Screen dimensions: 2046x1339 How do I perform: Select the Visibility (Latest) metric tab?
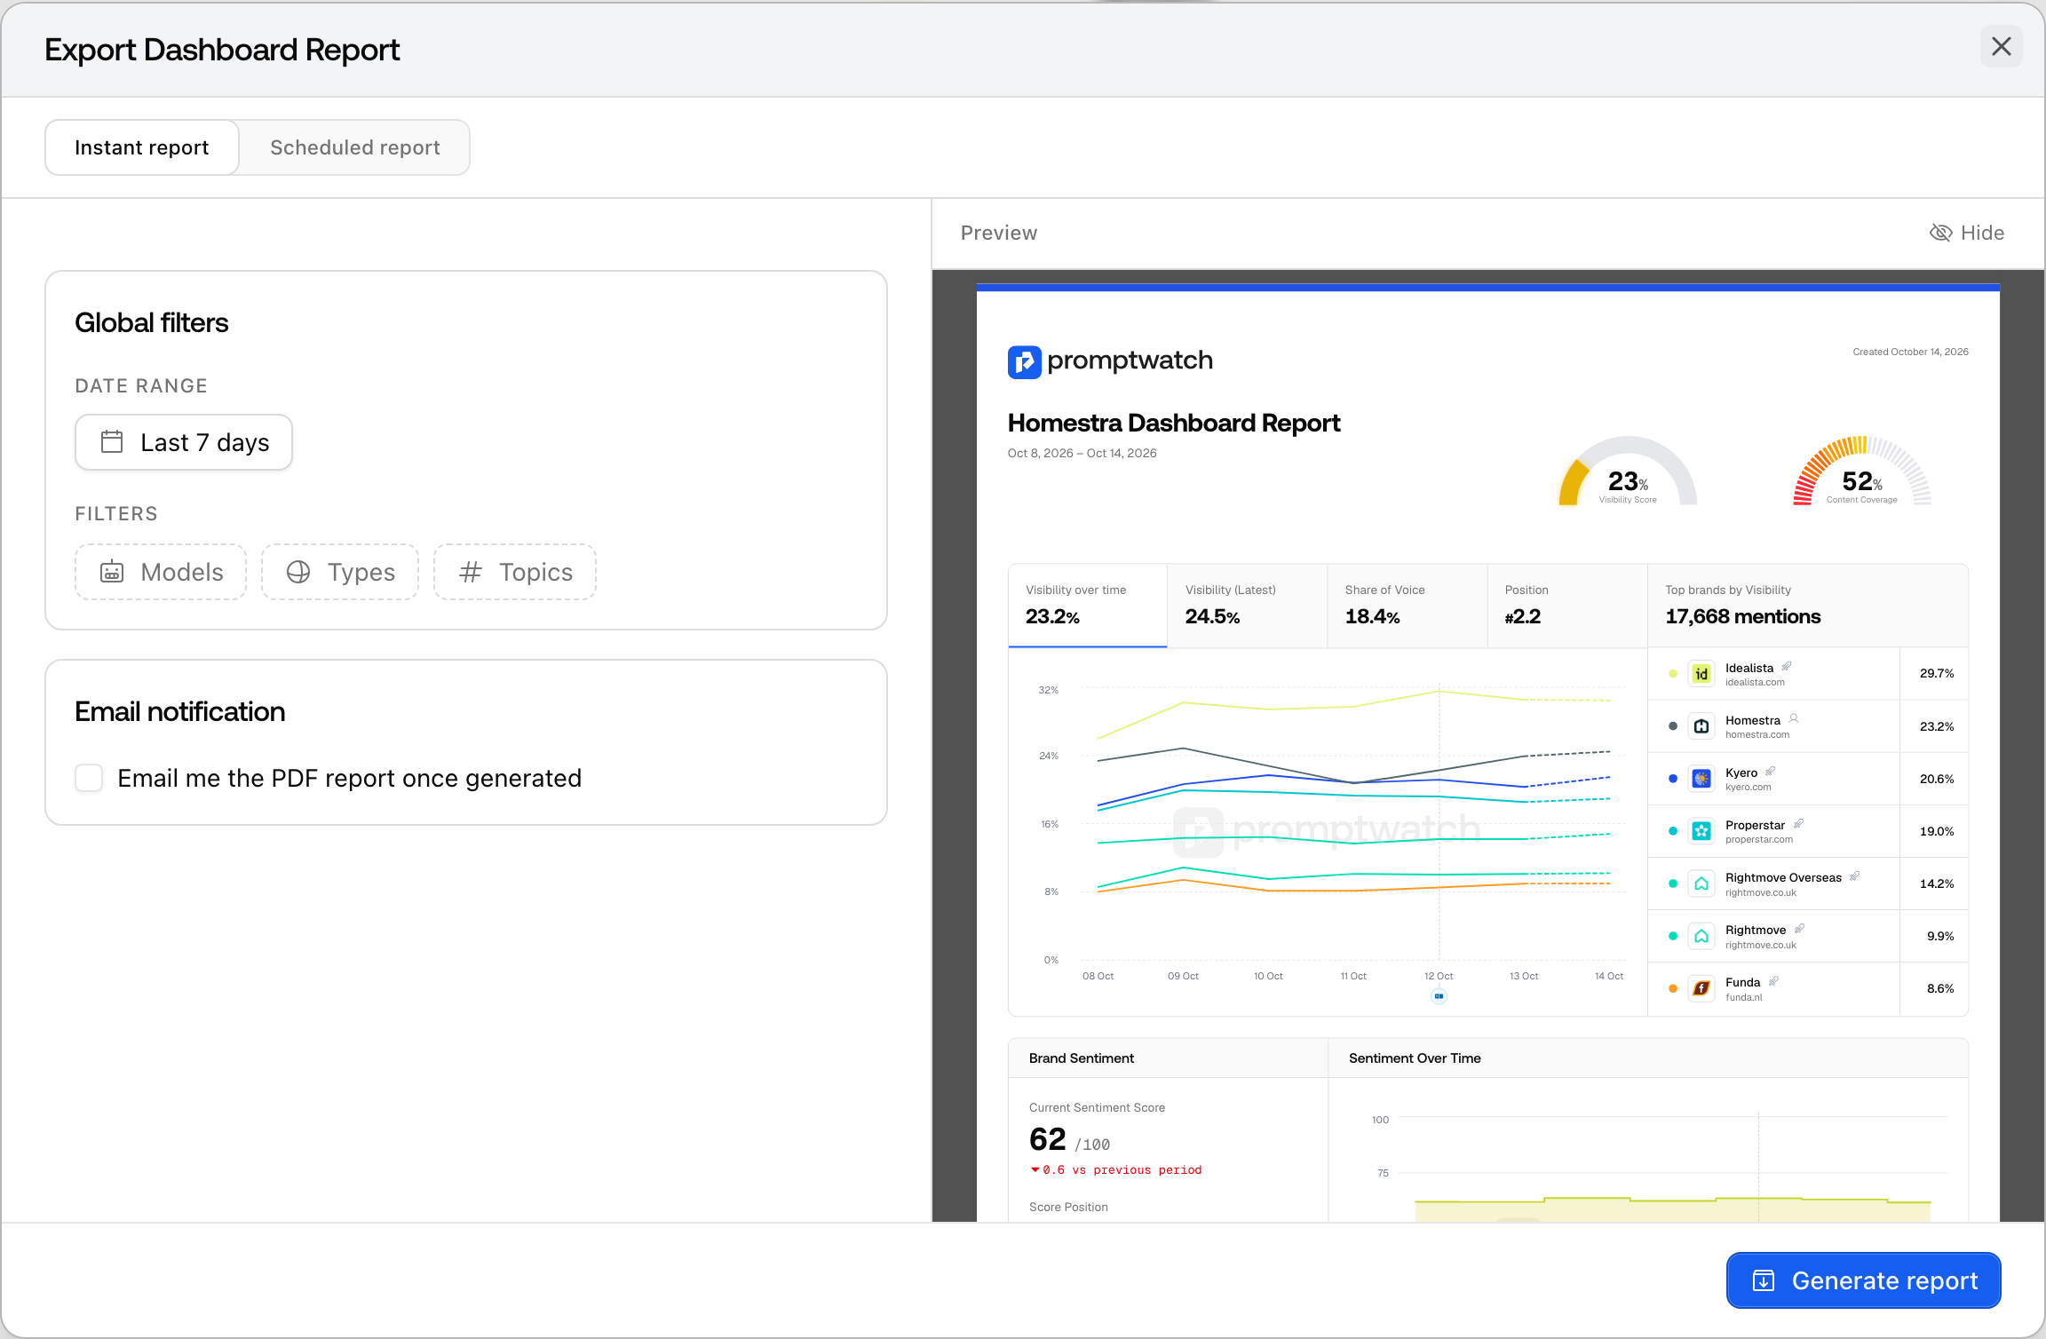[1248, 606]
